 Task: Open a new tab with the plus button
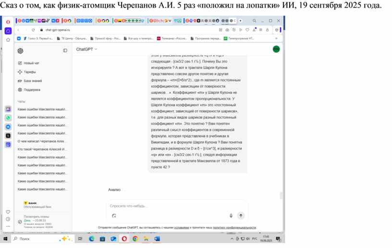coord(240,21)
